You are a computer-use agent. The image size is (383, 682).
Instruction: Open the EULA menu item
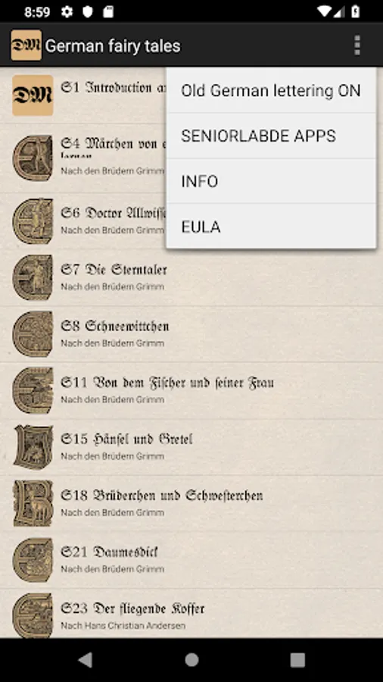tap(271, 226)
